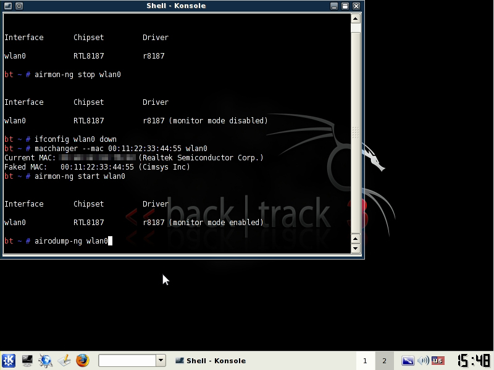Switch to virtual desktop 1

365,361
